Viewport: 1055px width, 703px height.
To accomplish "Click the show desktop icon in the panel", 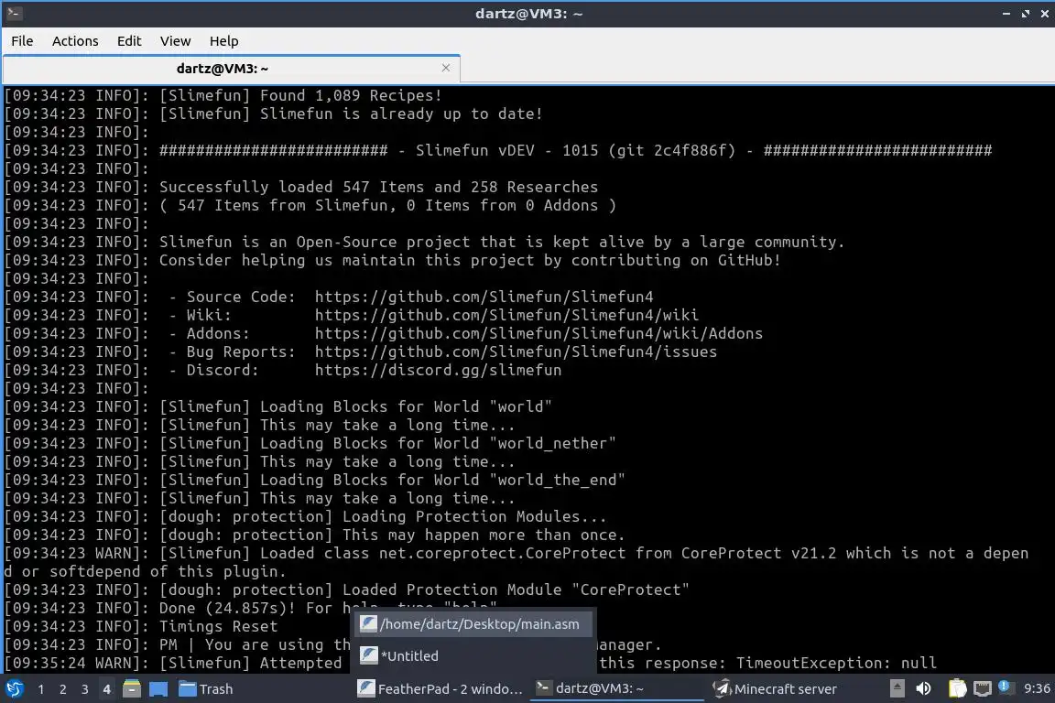I will coord(158,689).
